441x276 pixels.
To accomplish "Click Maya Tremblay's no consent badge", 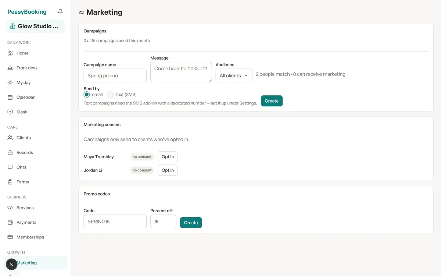I will coord(142,157).
